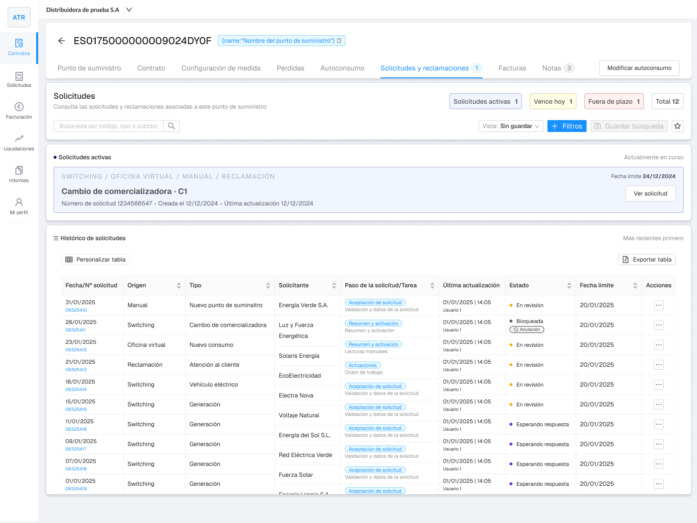The image size is (697, 523).
Task: Sort table by Estado column
Action: pos(569,285)
